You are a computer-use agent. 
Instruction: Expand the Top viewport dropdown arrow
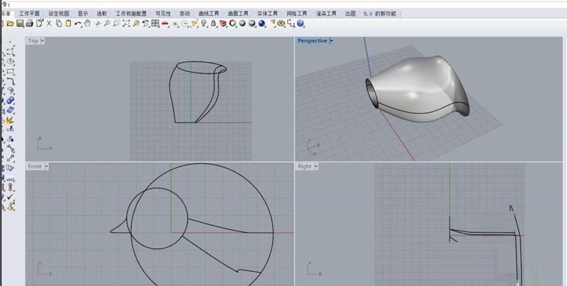coord(43,41)
